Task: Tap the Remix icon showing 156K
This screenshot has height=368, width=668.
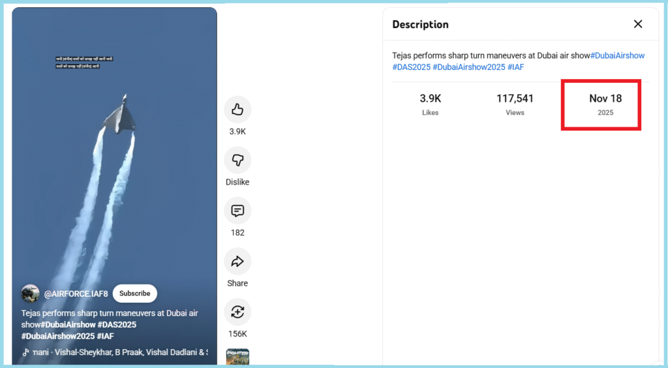Action: click(x=237, y=312)
